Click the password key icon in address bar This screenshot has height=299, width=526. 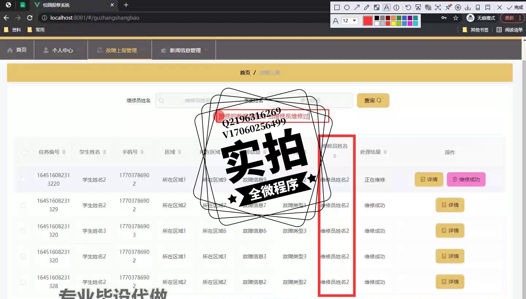(444, 18)
